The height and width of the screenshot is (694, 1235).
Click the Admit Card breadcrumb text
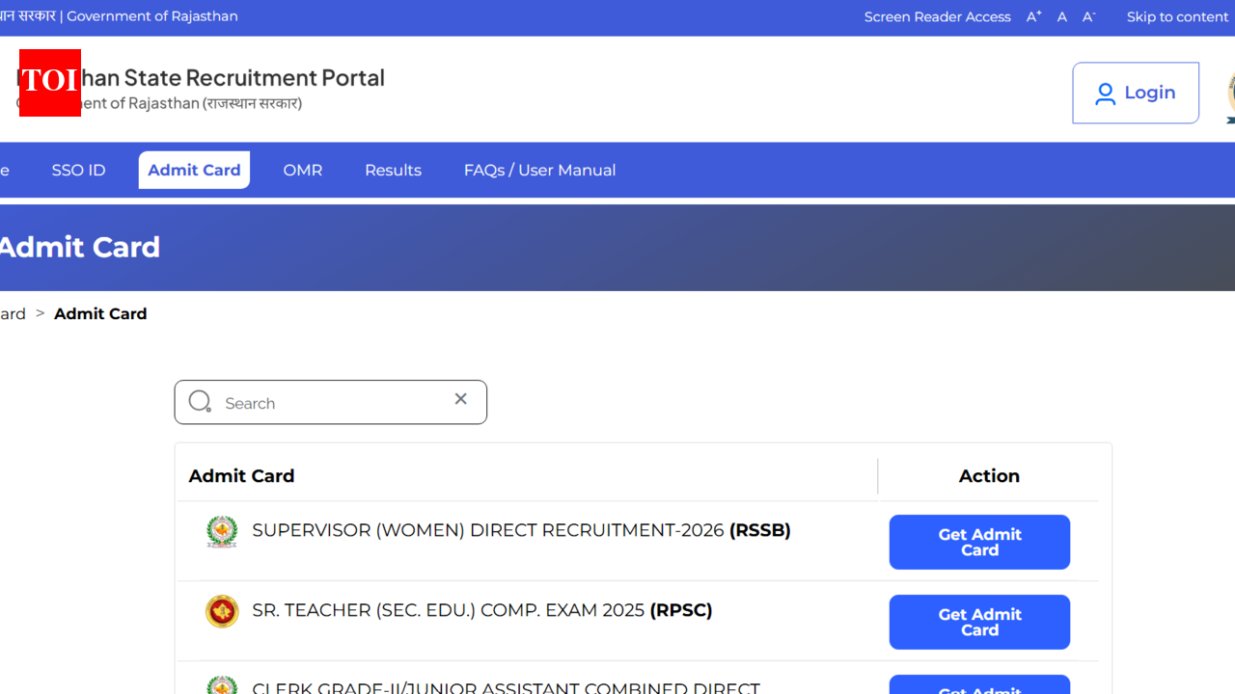coord(100,314)
